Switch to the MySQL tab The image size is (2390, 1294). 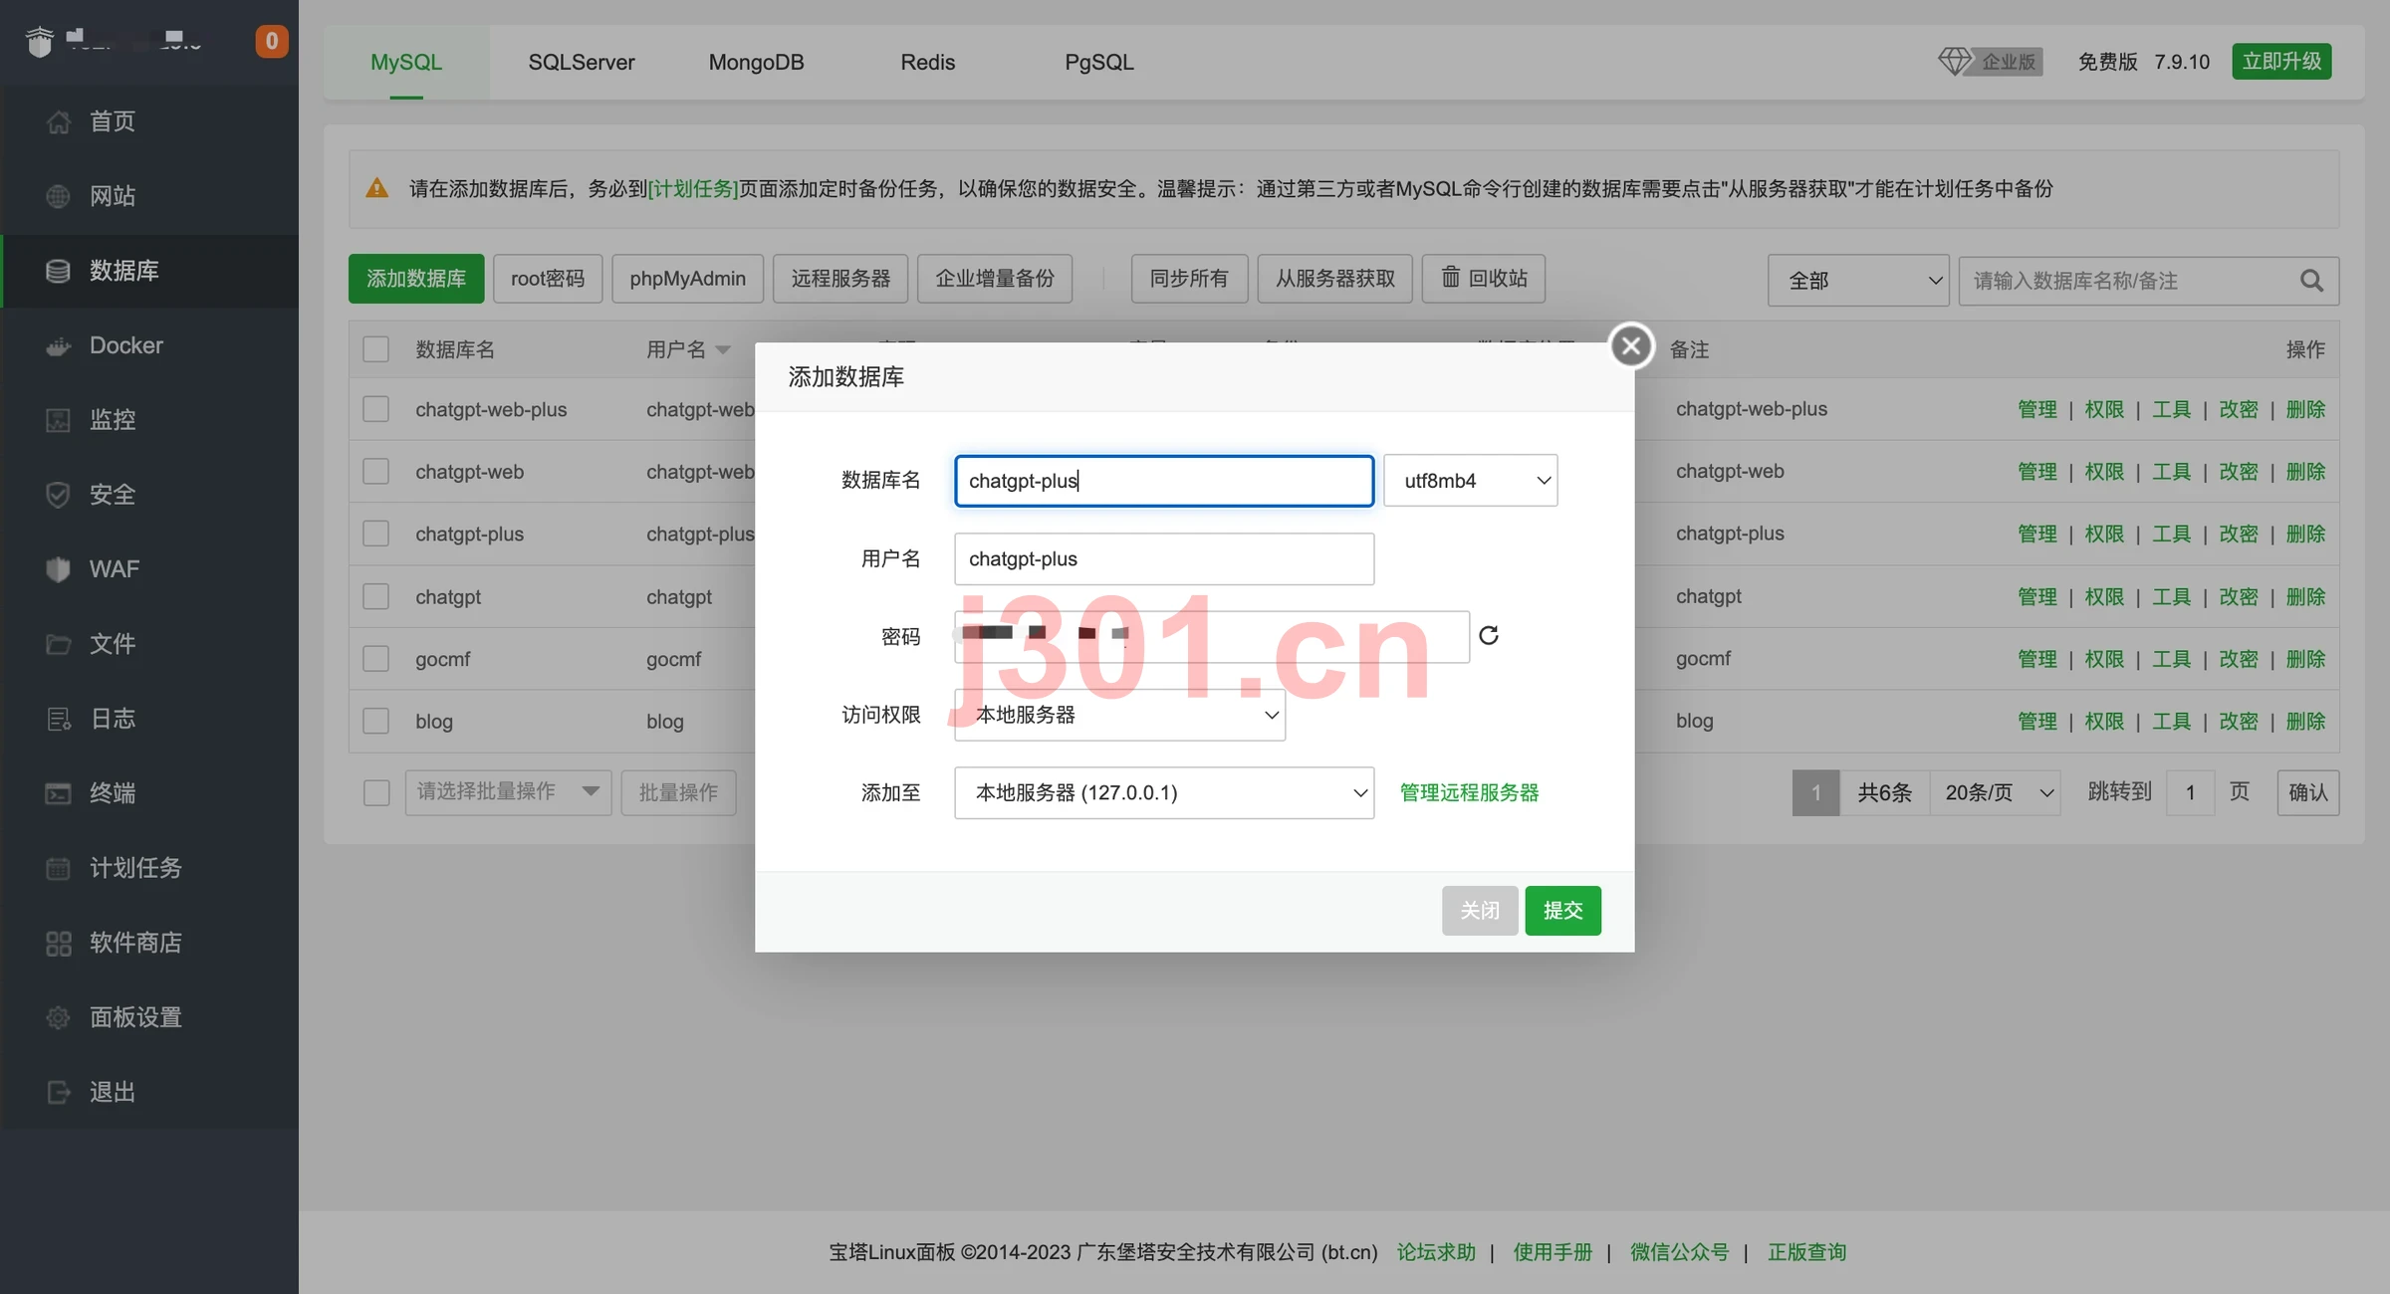(406, 62)
